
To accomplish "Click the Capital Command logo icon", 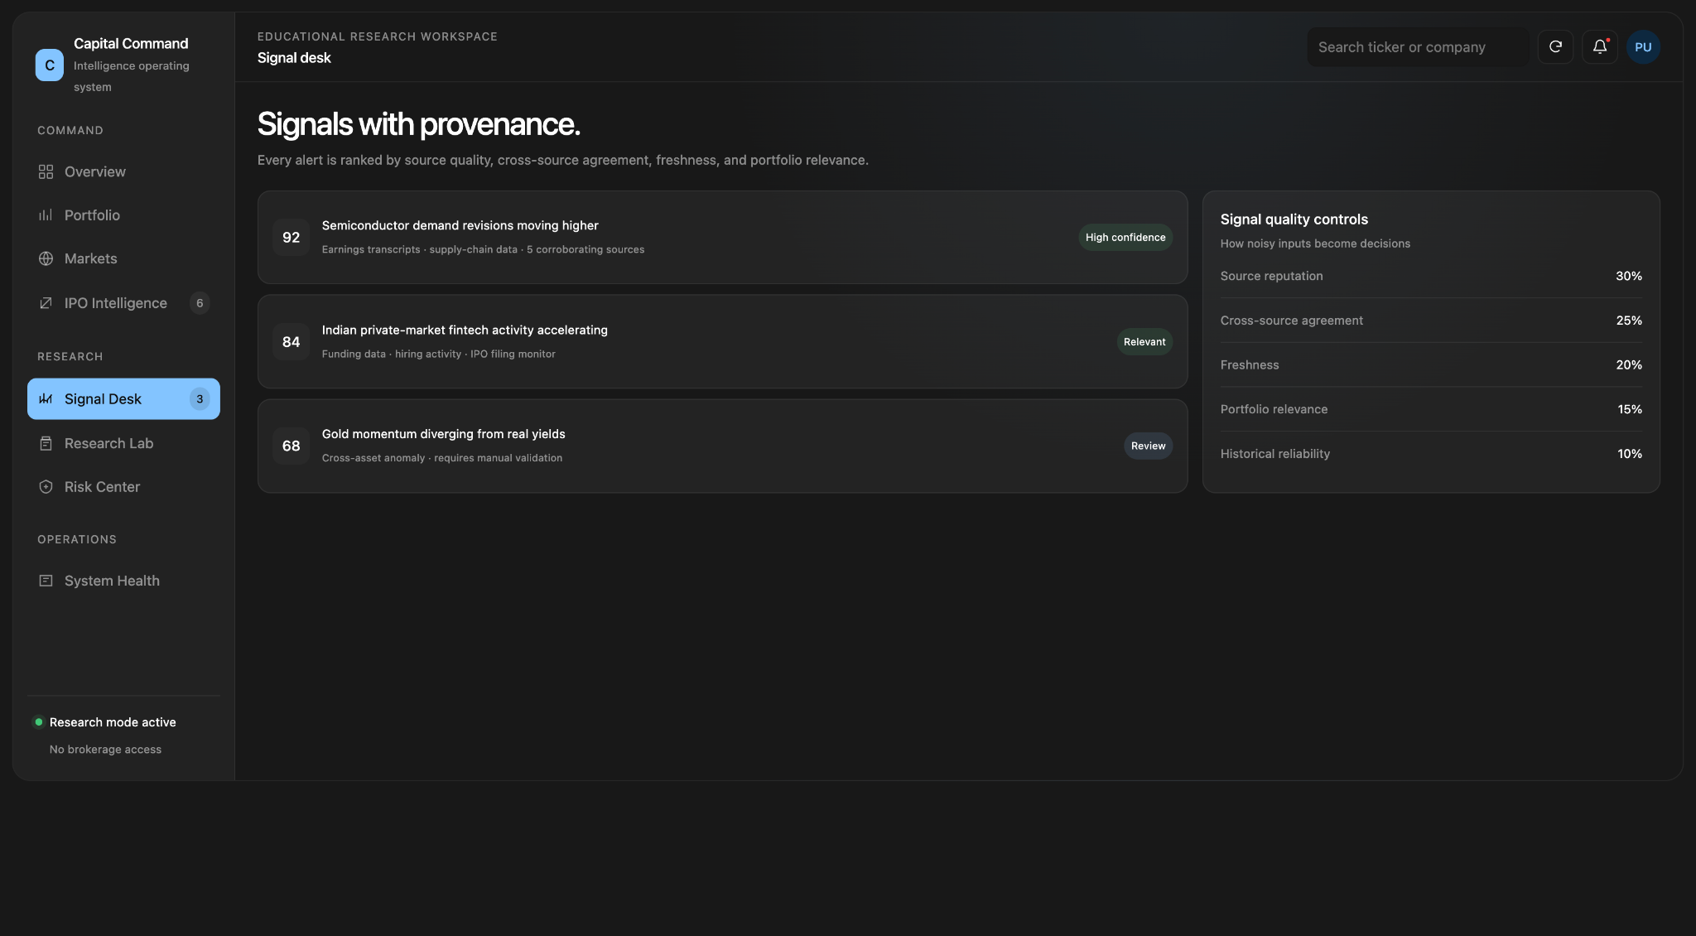I will (x=50, y=65).
